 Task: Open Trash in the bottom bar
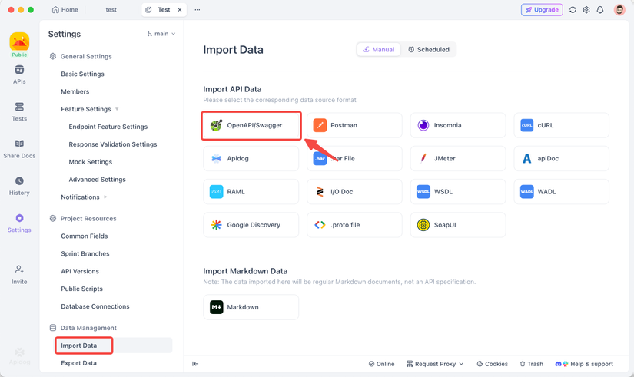531,364
